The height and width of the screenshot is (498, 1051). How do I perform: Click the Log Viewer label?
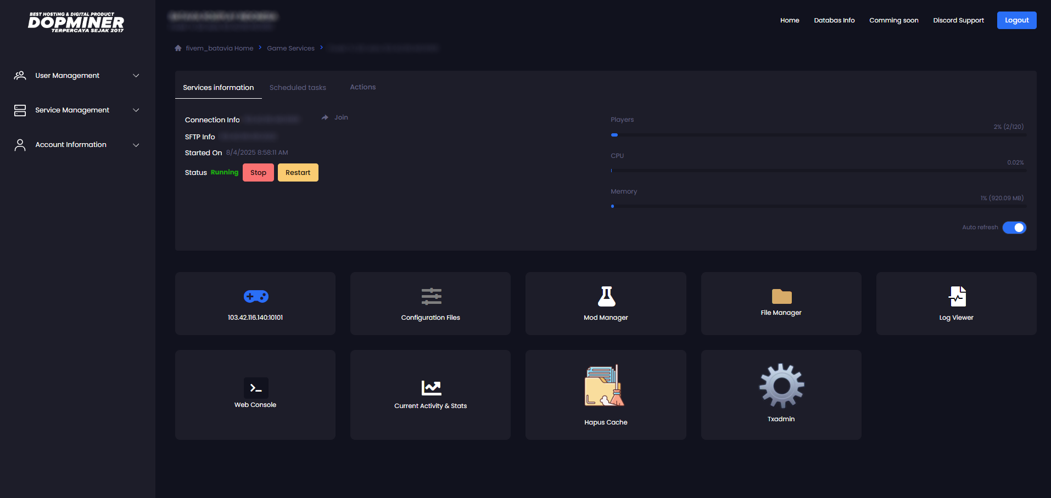(x=956, y=318)
